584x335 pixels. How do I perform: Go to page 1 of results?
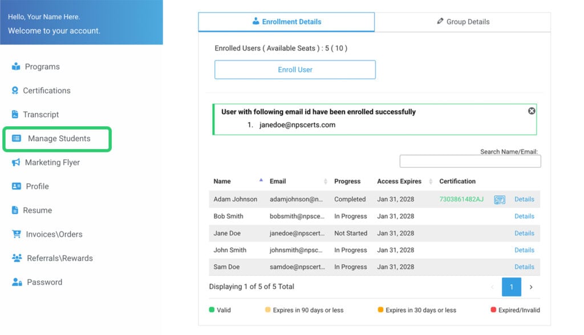pyautogui.click(x=512, y=287)
